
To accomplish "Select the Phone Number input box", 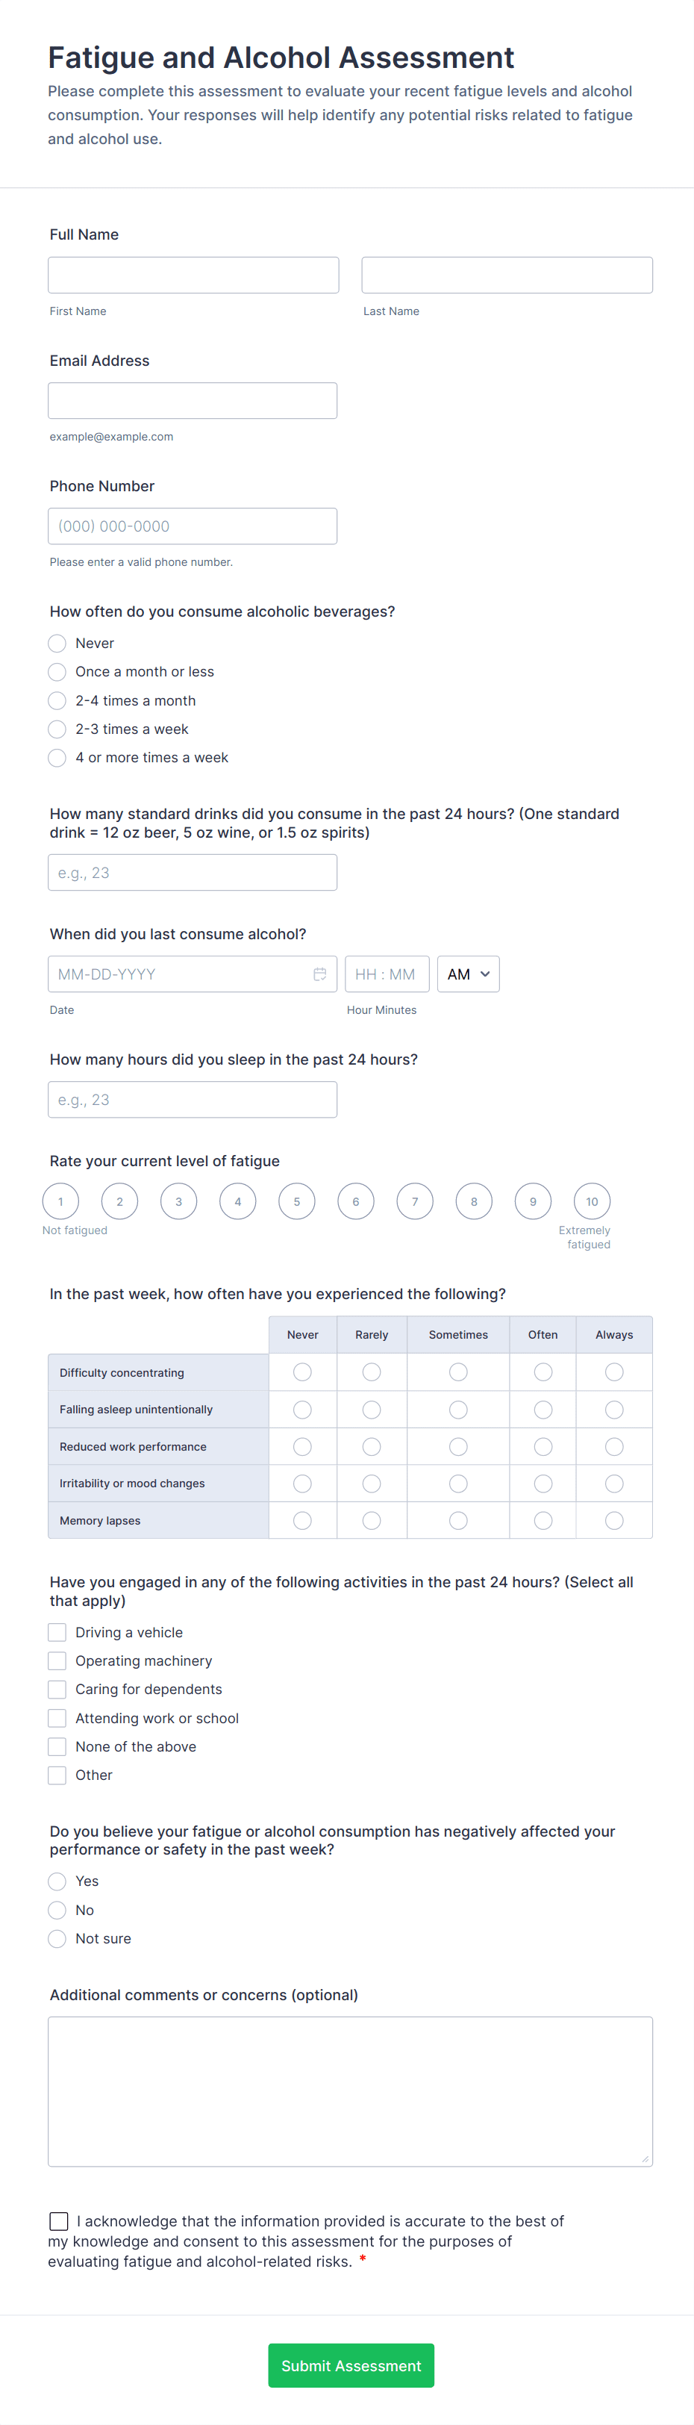I will (x=193, y=526).
